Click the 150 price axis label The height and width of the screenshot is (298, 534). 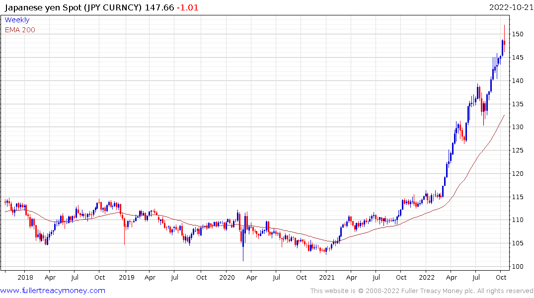point(518,34)
